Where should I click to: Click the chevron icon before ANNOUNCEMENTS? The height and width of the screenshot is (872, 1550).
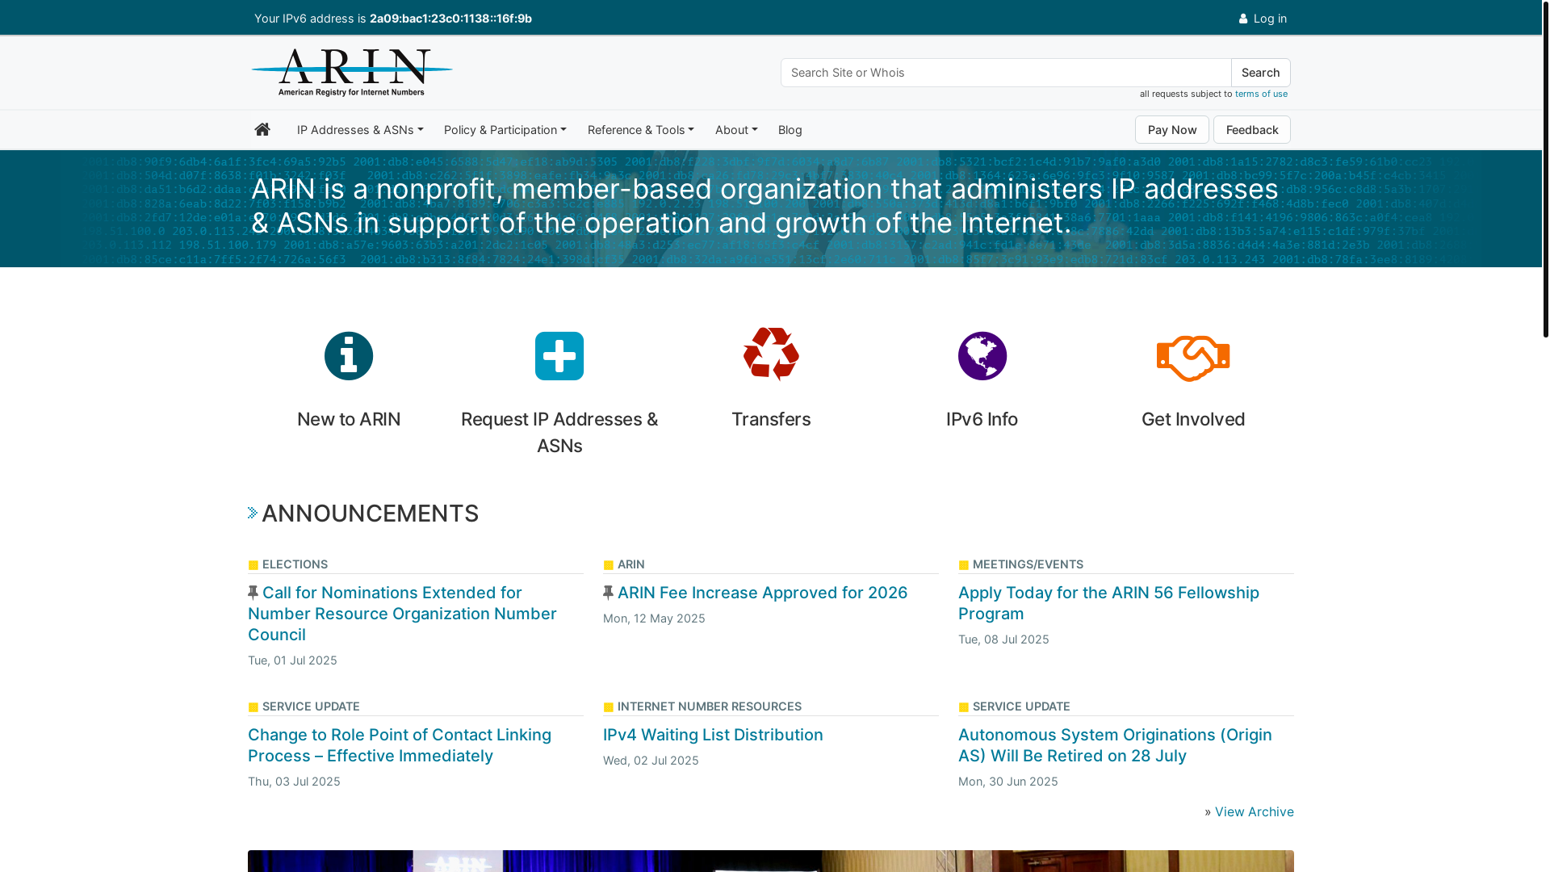(x=253, y=513)
